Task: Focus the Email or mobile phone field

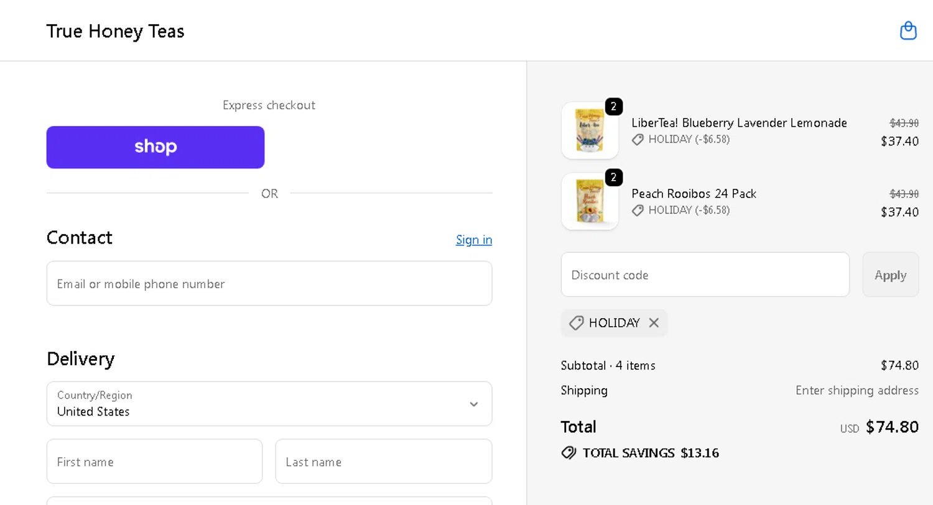Action: click(269, 284)
